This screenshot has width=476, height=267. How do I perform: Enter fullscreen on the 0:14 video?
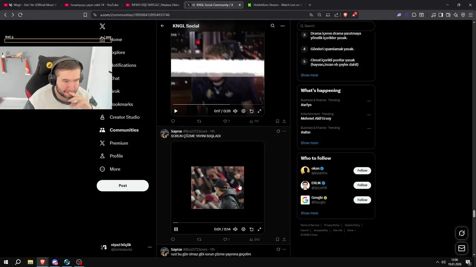pos(260,229)
